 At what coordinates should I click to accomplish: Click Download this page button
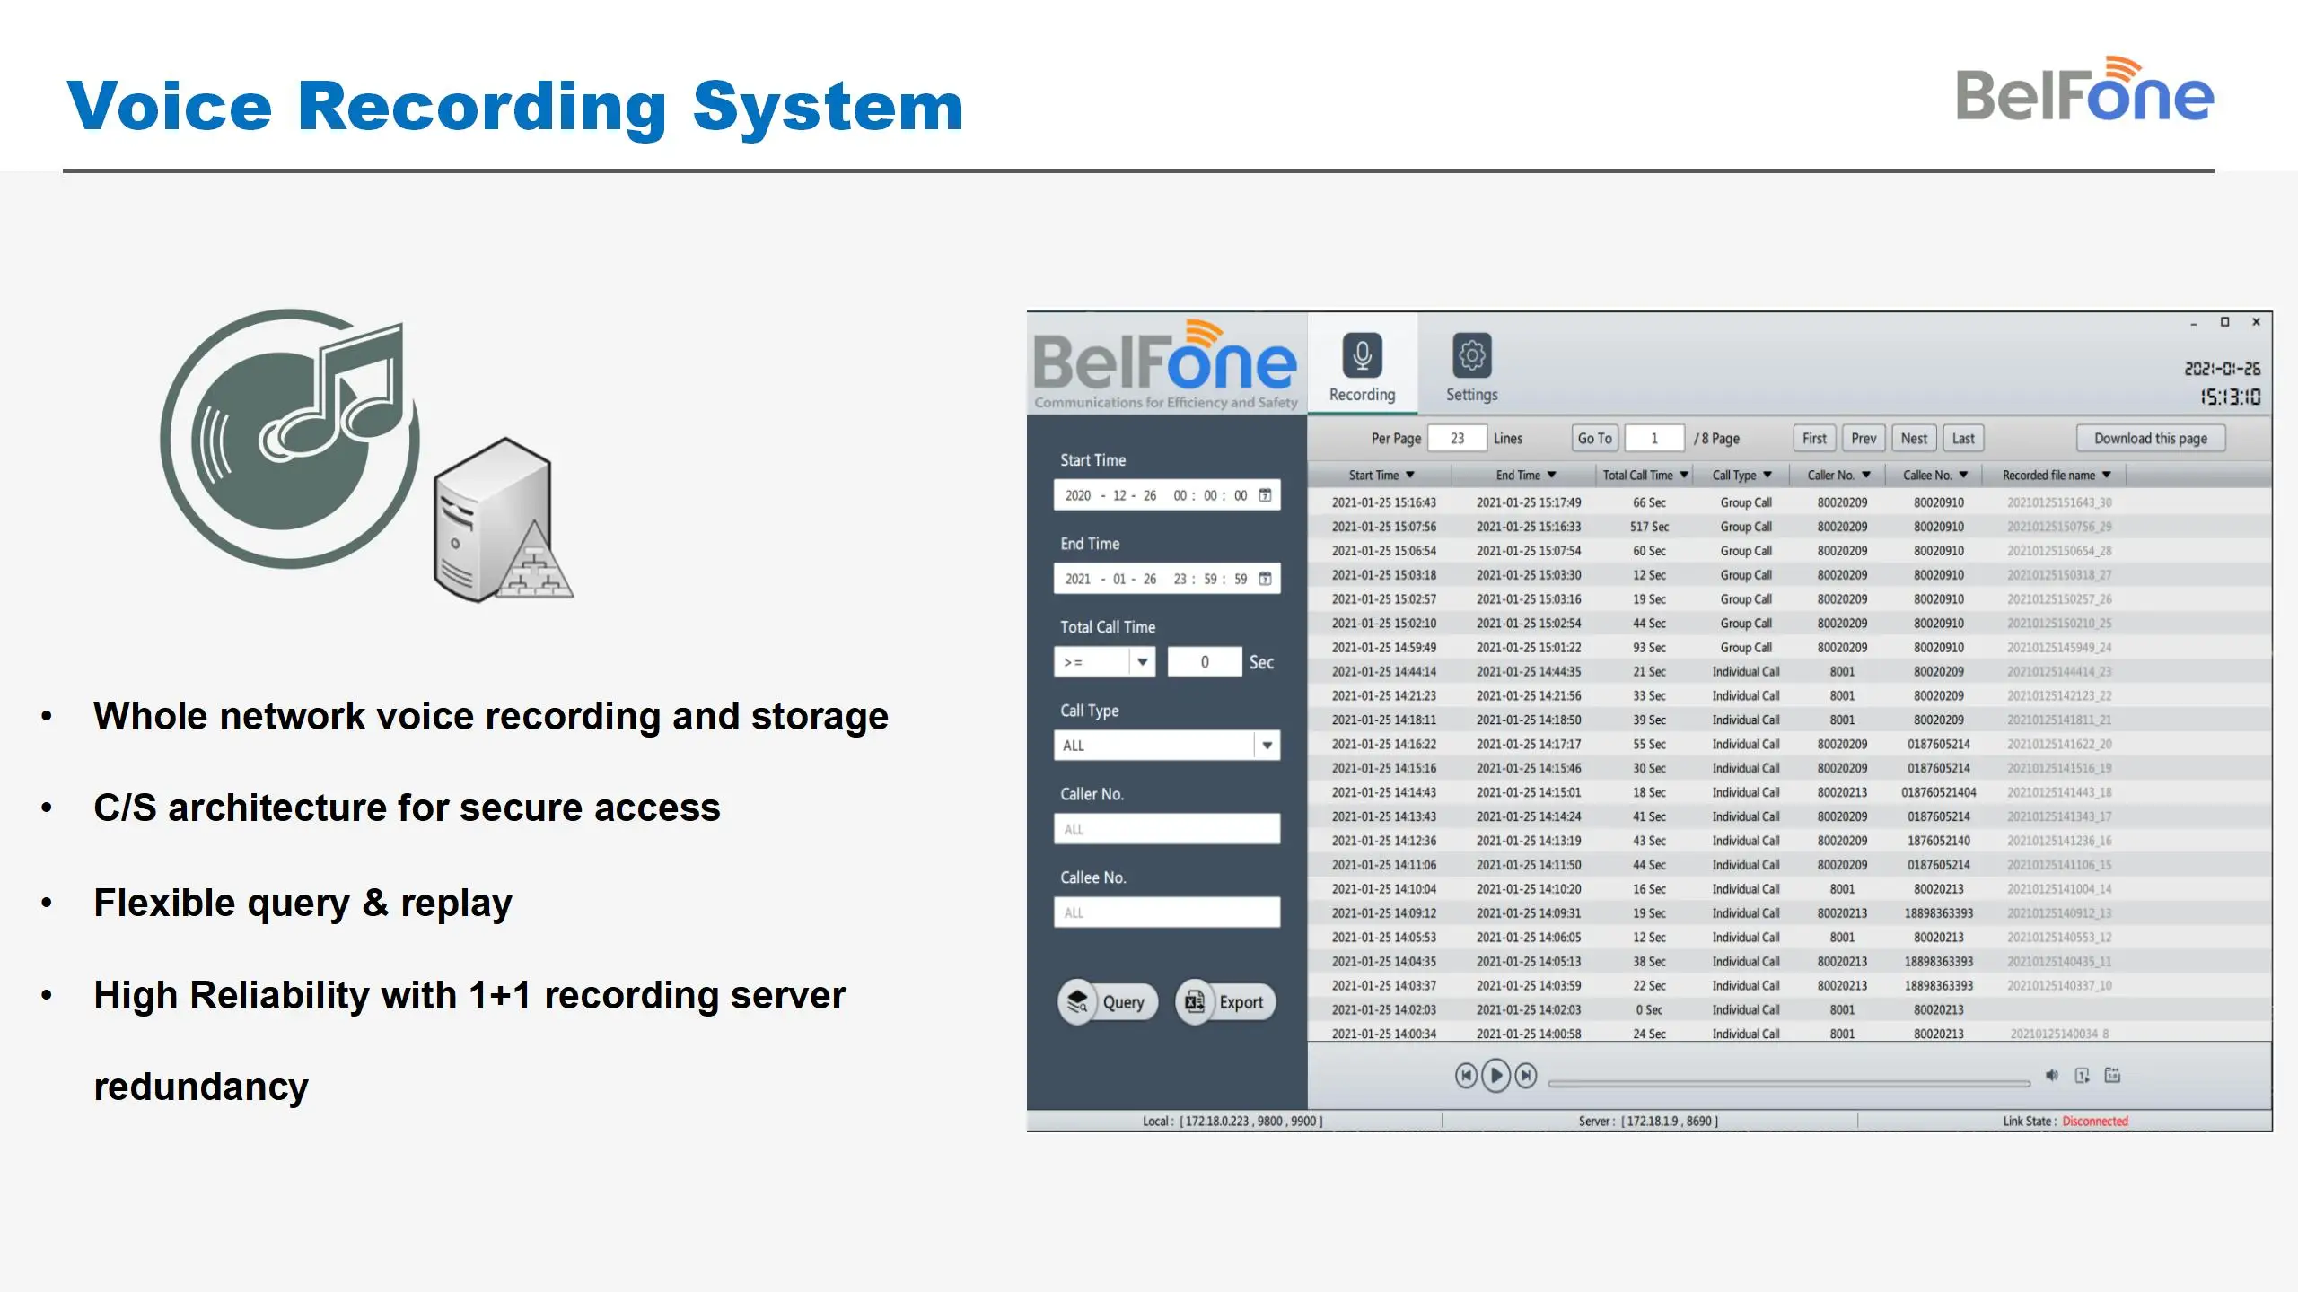[x=2151, y=439]
